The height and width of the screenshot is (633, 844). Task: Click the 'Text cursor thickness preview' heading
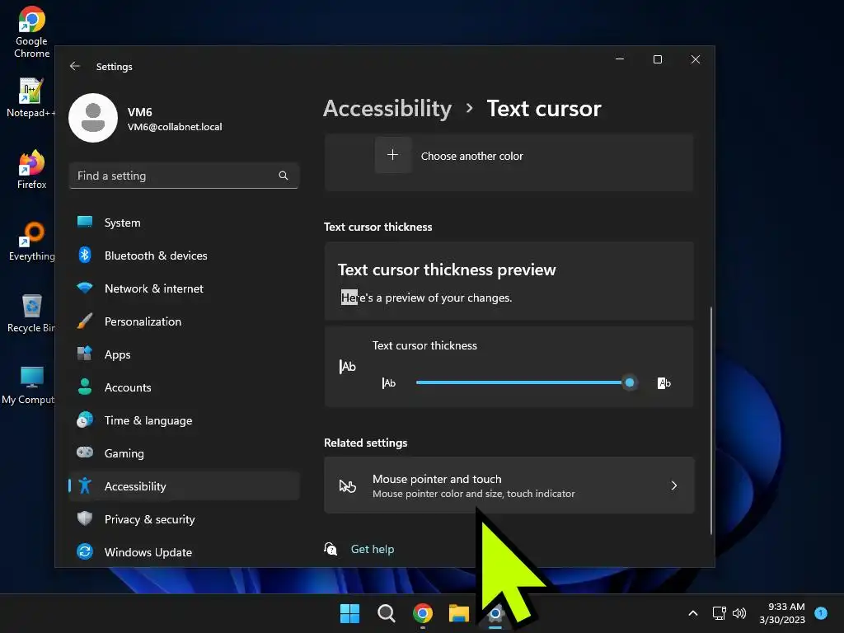447,270
